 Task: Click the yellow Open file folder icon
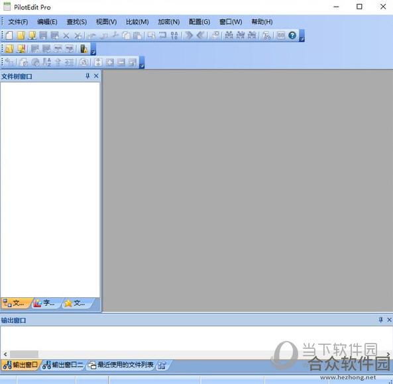(21, 36)
